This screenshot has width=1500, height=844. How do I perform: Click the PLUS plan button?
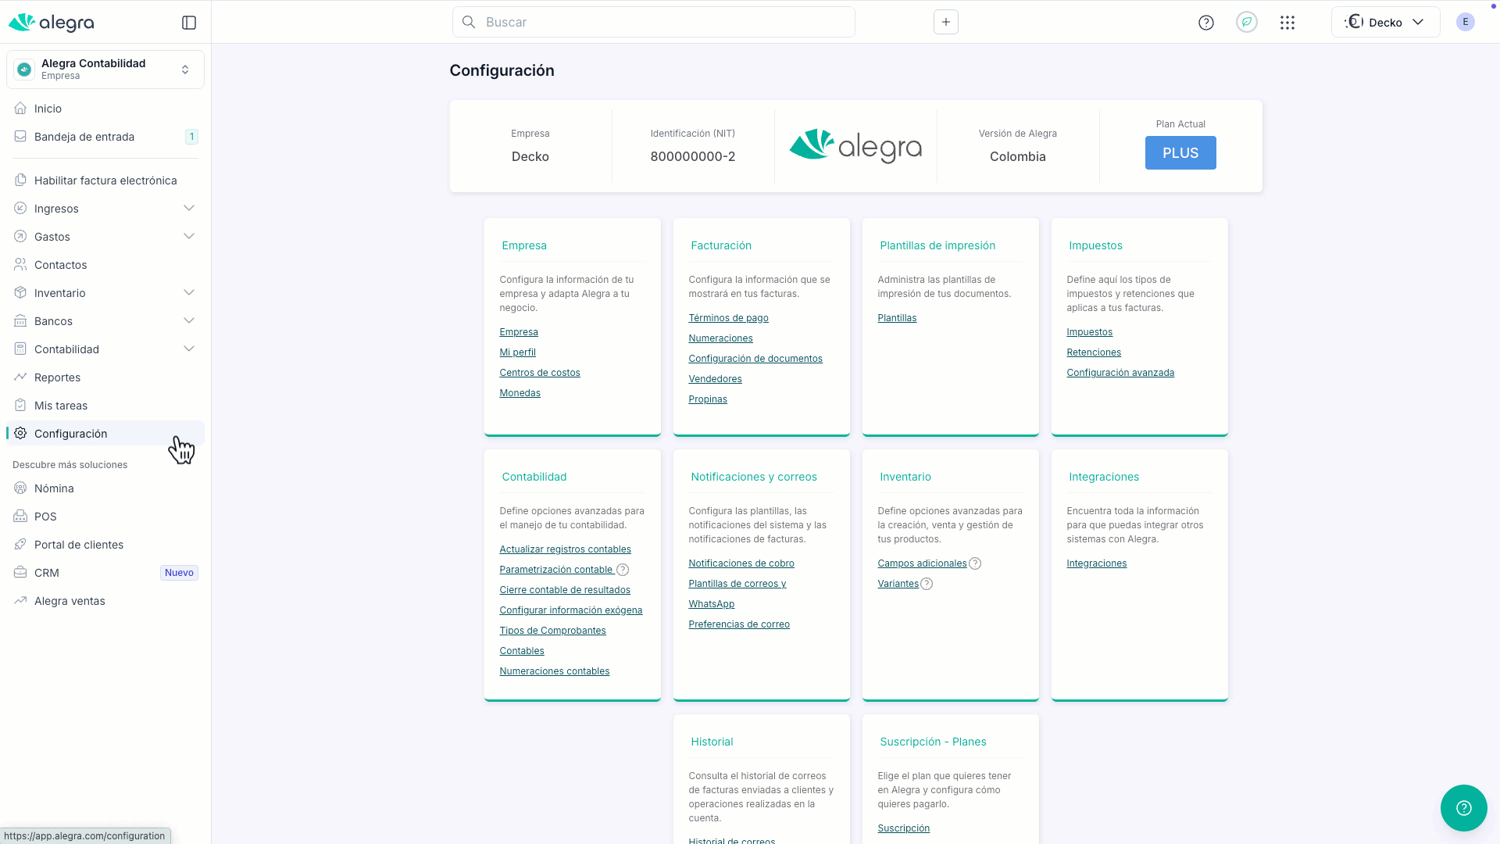[1180, 152]
